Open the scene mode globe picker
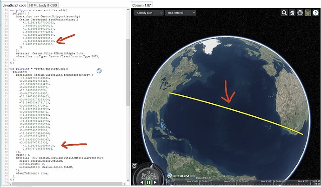The image size is (321, 187). [x=300, y=13]
